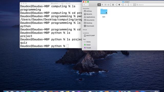Click the iCloud section header
164x92 pixels.
click(85, 30)
